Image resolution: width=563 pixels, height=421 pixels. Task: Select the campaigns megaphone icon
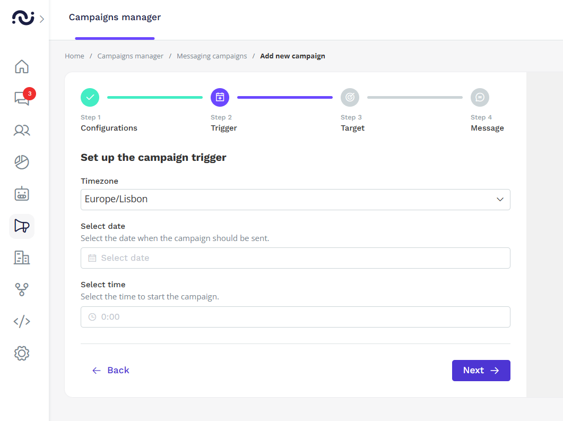(22, 226)
